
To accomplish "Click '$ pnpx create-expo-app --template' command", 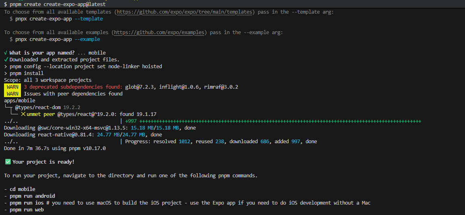I will coord(56,18).
